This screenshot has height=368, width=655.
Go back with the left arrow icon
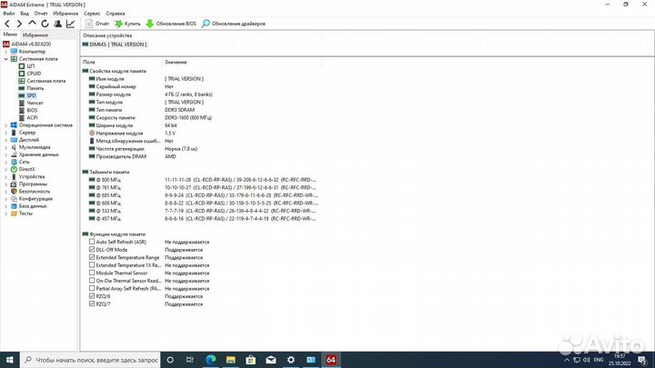coord(7,24)
